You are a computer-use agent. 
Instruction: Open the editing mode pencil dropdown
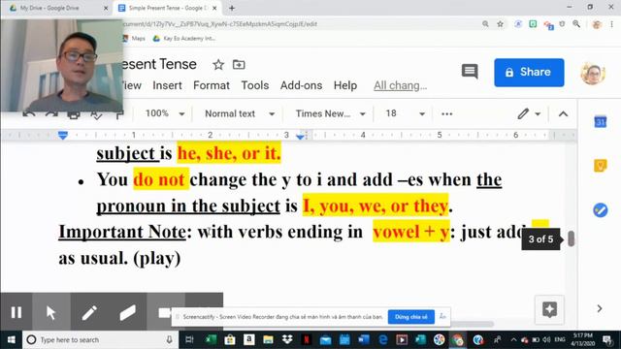coord(529,114)
